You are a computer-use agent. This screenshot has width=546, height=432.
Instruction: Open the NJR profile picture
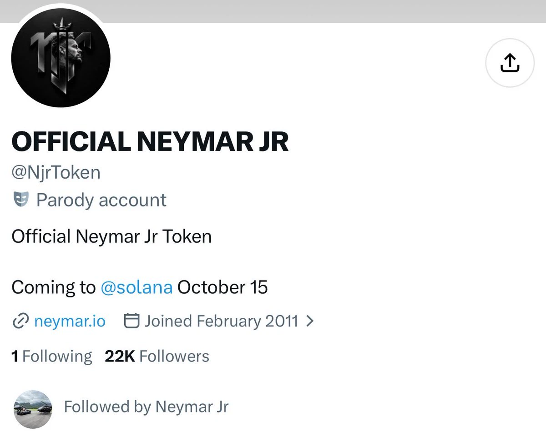pyautogui.click(x=61, y=57)
